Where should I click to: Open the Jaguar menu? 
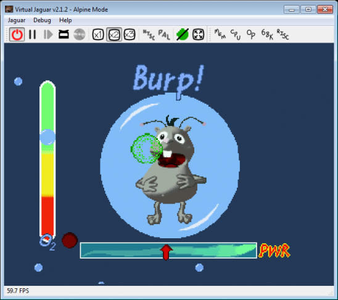[x=17, y=20]
